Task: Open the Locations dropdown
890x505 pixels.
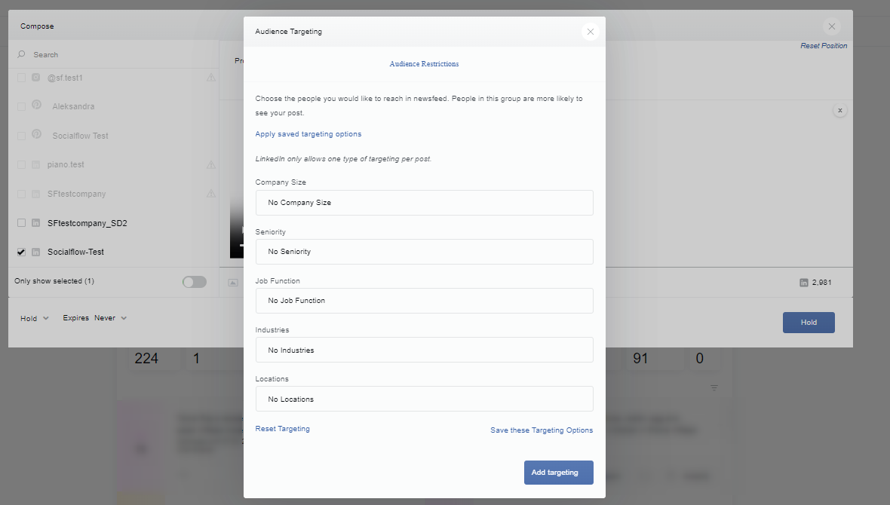Action: 424,399
